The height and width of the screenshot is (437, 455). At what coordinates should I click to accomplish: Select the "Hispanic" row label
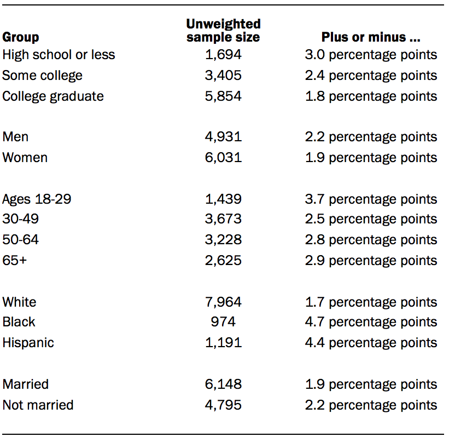(28, 343)
